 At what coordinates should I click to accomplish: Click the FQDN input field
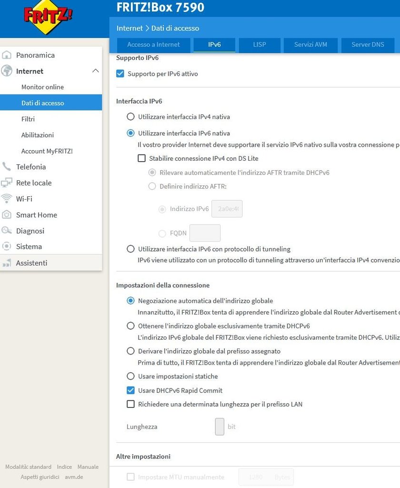click(x=205, y=233)
